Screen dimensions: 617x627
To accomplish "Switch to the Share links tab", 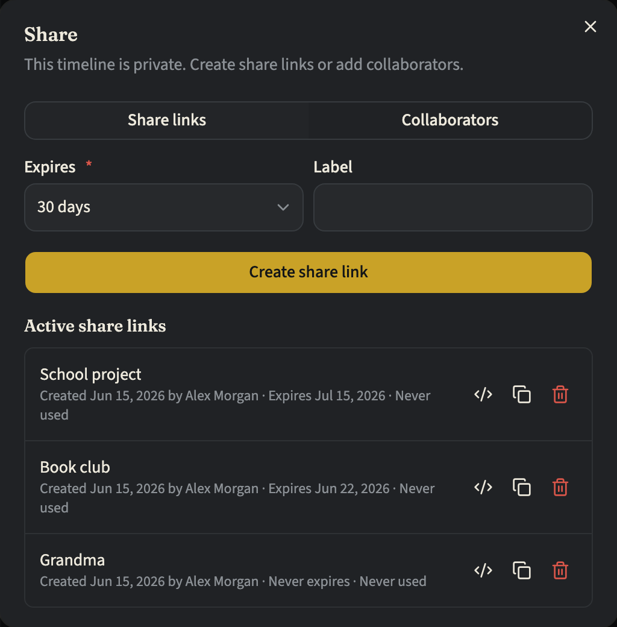I will click(x=167, y=120).
